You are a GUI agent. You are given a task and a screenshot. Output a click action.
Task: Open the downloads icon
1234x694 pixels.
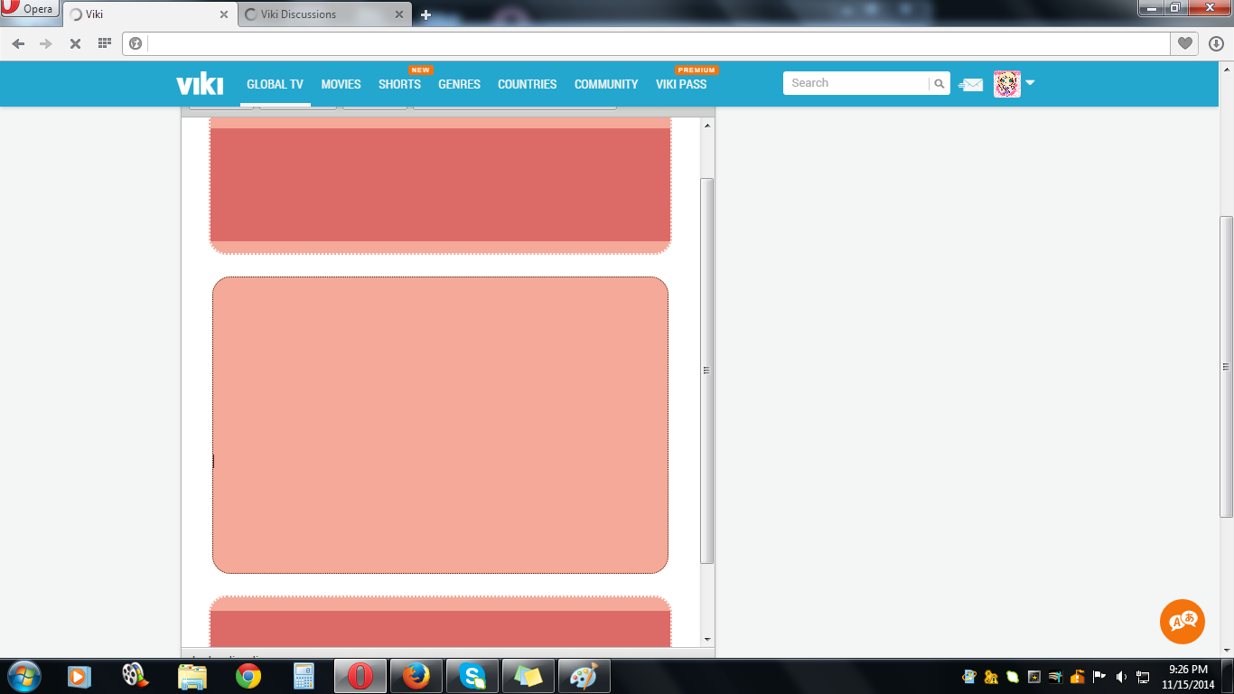coord(1216,43)
